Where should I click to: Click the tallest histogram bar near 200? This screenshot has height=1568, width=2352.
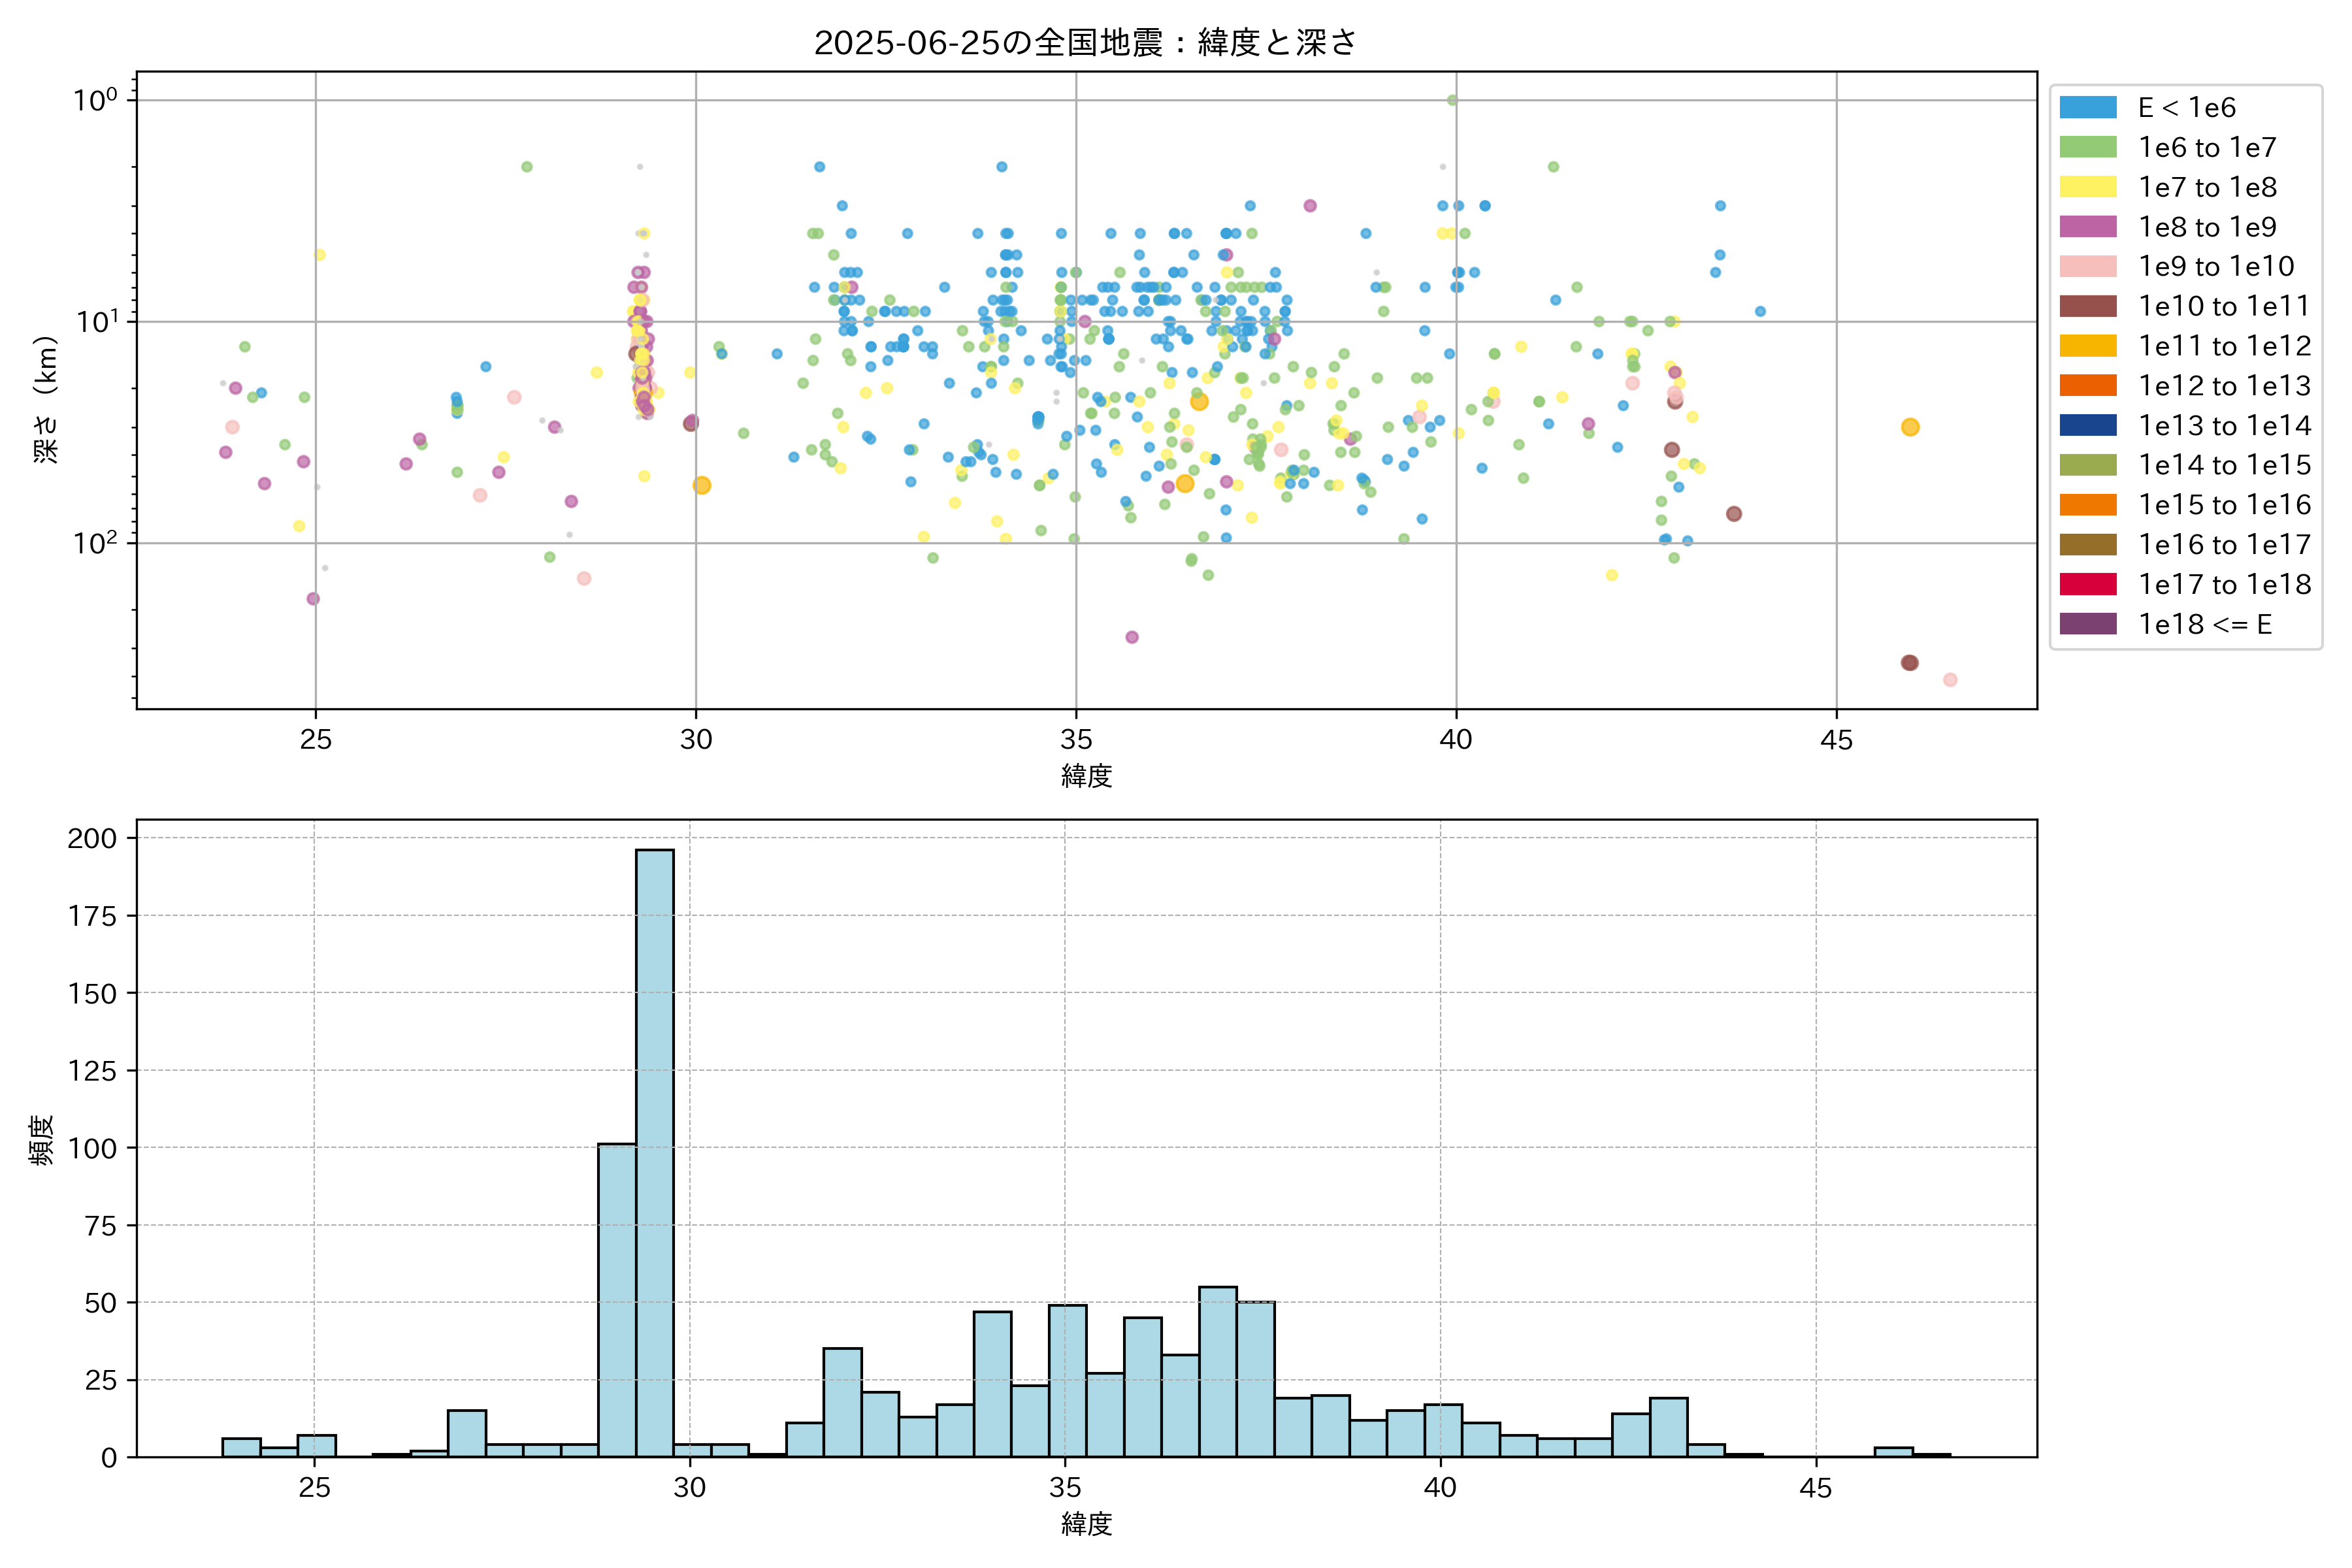click(654, 1150)
